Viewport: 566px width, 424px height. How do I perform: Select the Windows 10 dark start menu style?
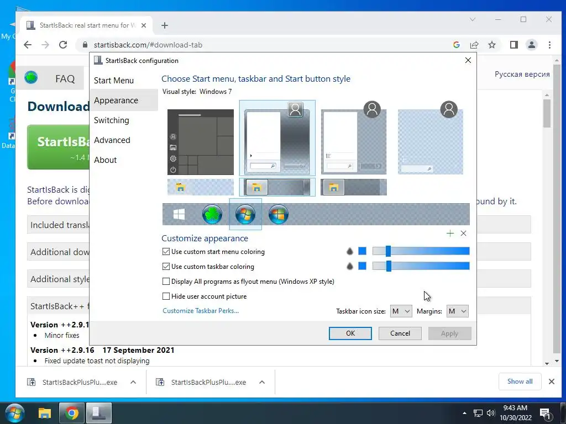200,142
